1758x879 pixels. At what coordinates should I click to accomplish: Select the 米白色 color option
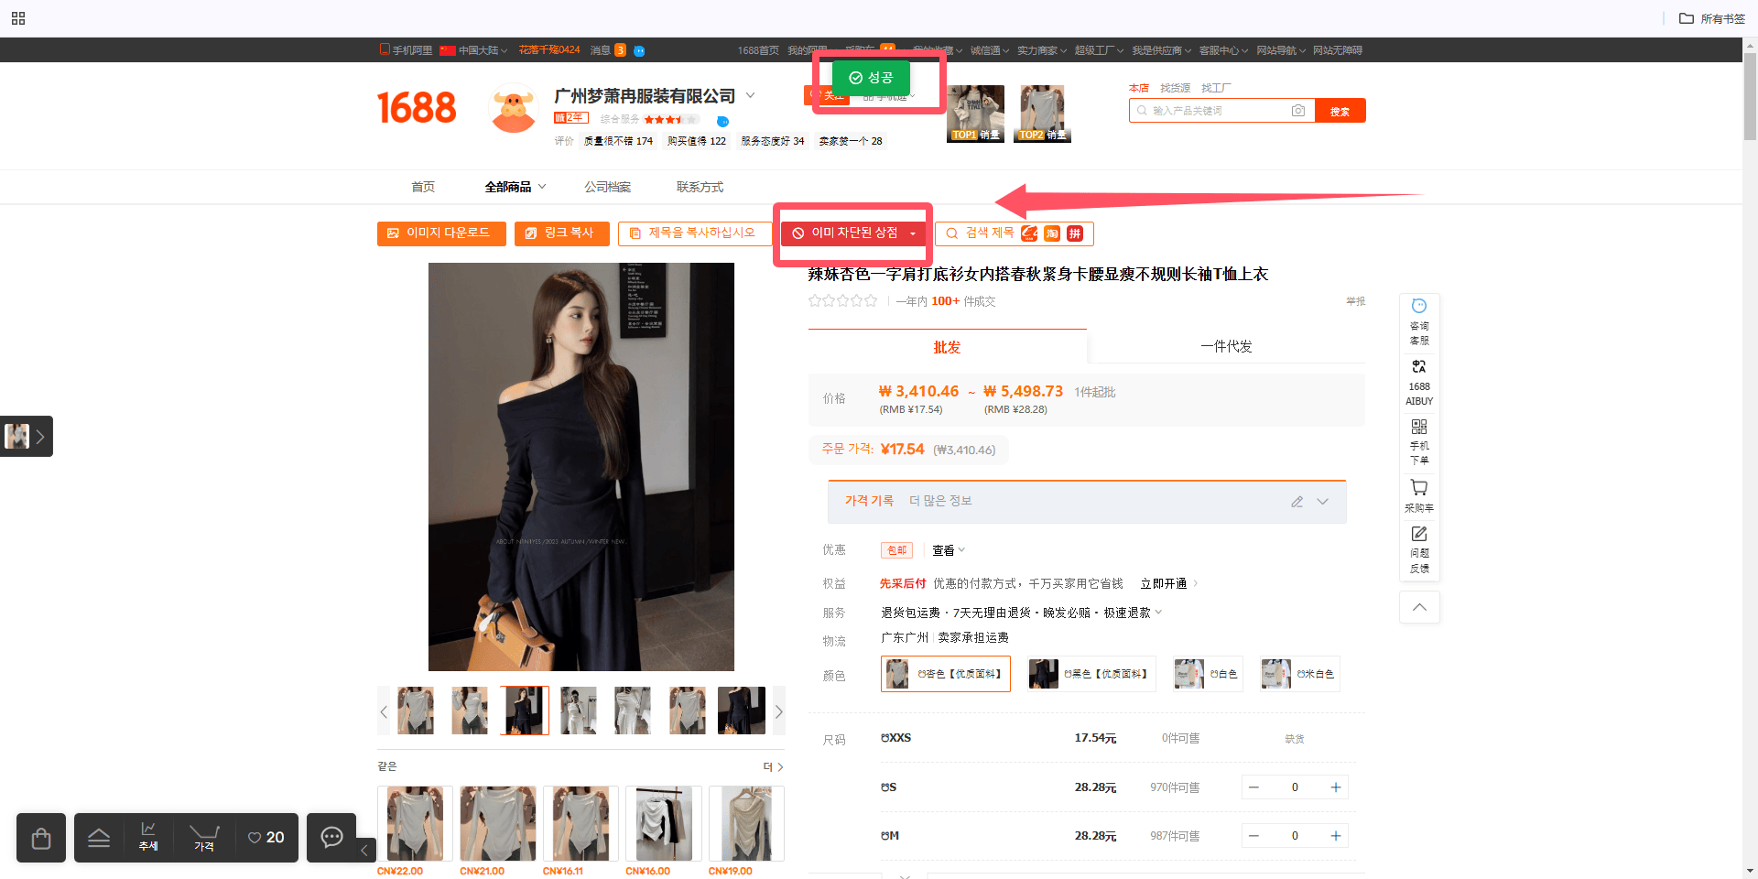1298,674
